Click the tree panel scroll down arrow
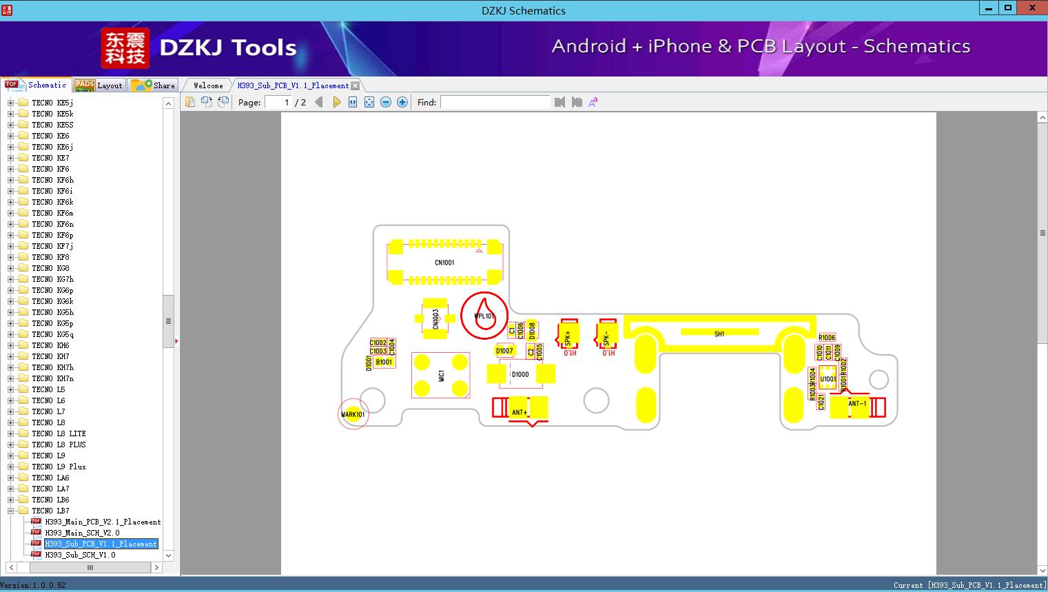 click(x=168, y=555)
